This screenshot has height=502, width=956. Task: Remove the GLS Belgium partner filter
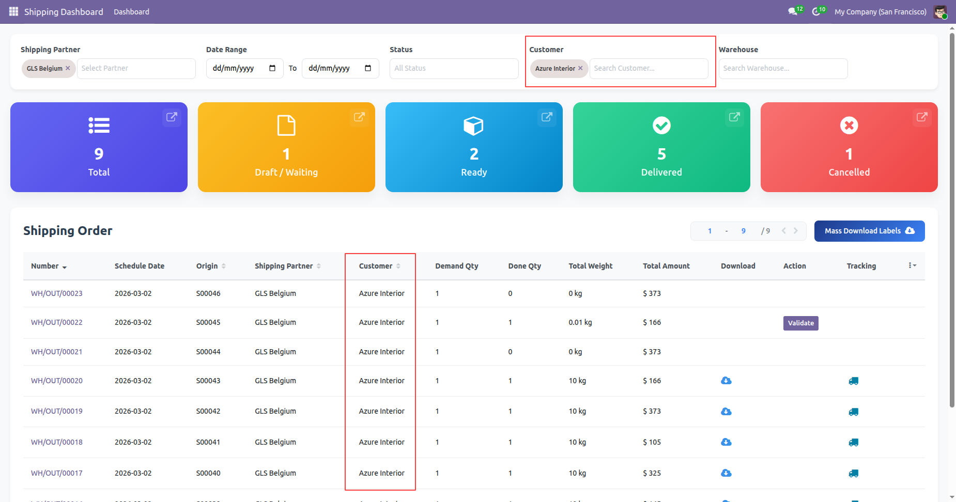68,68
